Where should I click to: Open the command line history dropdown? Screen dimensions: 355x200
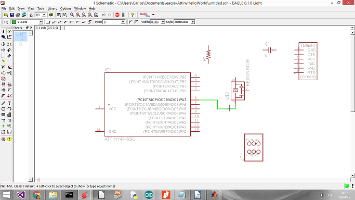pos(352,28)
